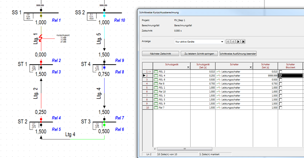
Task: Click the step-forward playback arrow
Action: pos(238,42)
